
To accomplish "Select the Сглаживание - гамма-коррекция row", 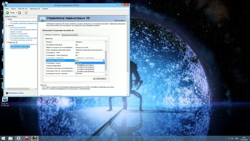I will click(75, 55).
